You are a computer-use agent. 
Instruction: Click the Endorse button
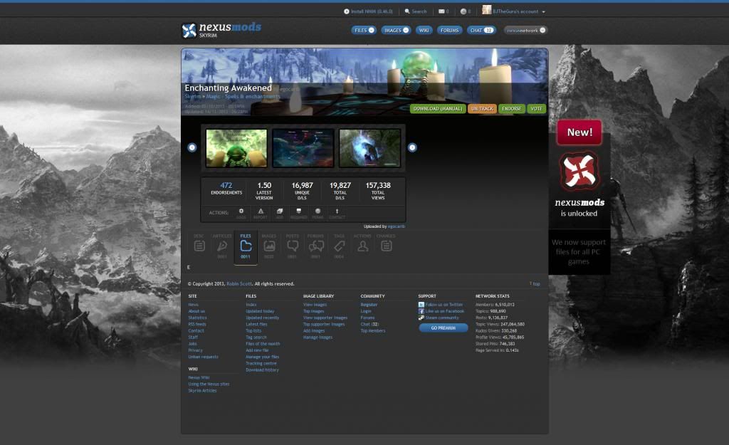click(x=511, y=109)
